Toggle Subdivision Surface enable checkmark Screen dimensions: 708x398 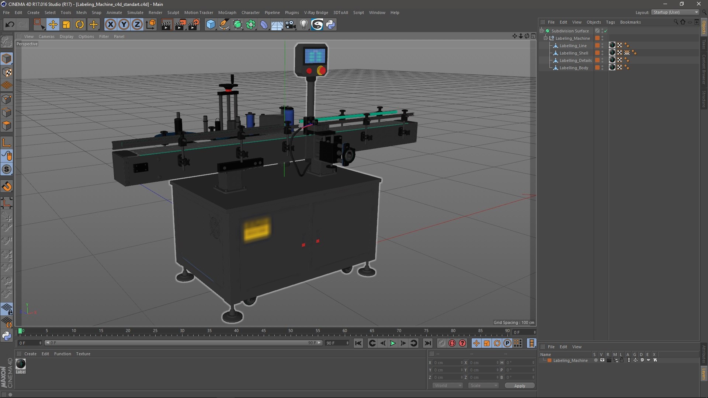pyautogui.click(x=605, y=31)
